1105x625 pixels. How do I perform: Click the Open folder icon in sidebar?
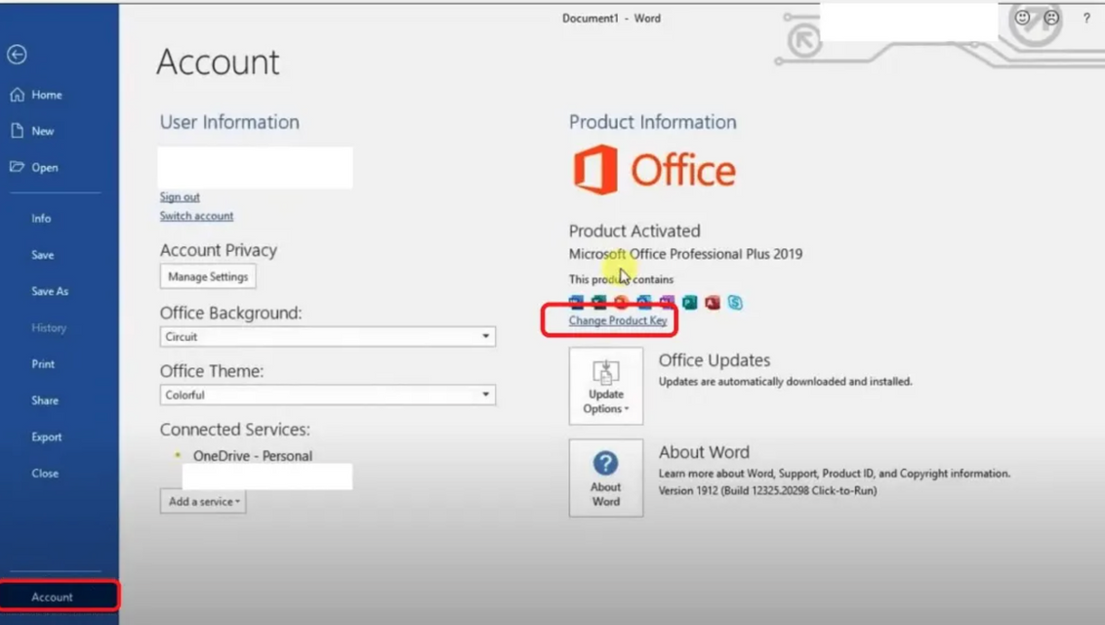[17, 167]
